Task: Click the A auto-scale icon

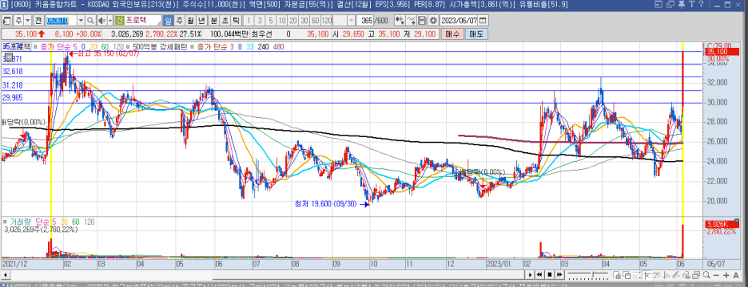Action: 736,275
